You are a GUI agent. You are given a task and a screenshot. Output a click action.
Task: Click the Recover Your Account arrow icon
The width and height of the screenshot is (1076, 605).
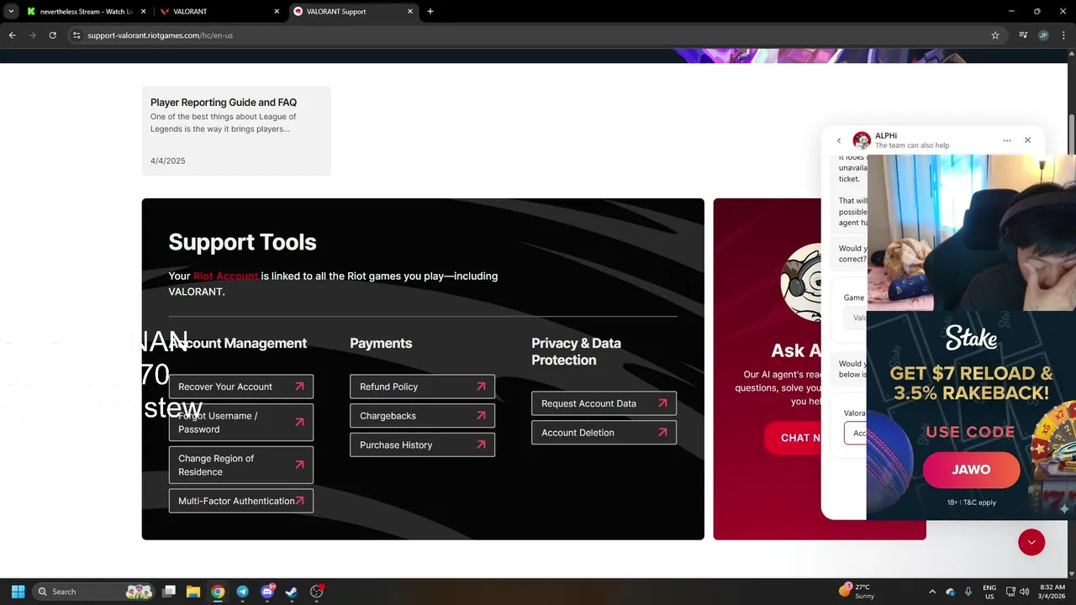[x=299, y=387]
